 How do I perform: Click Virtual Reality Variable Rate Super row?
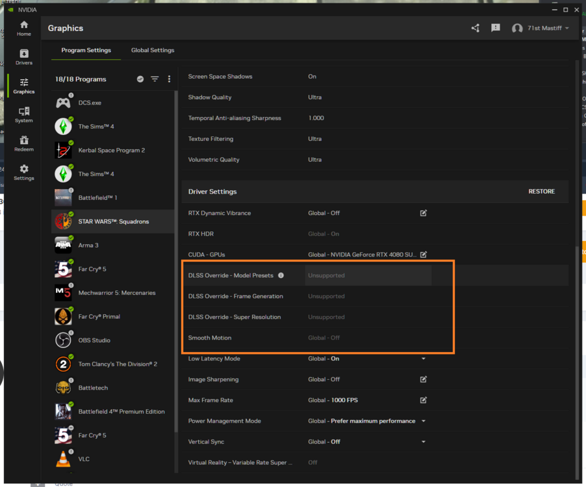click(x=376, y=462)
